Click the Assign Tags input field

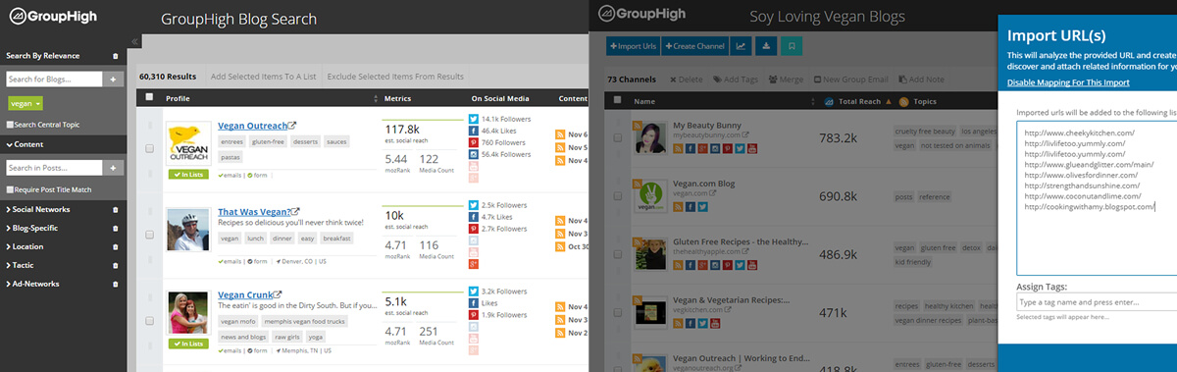1097,302
